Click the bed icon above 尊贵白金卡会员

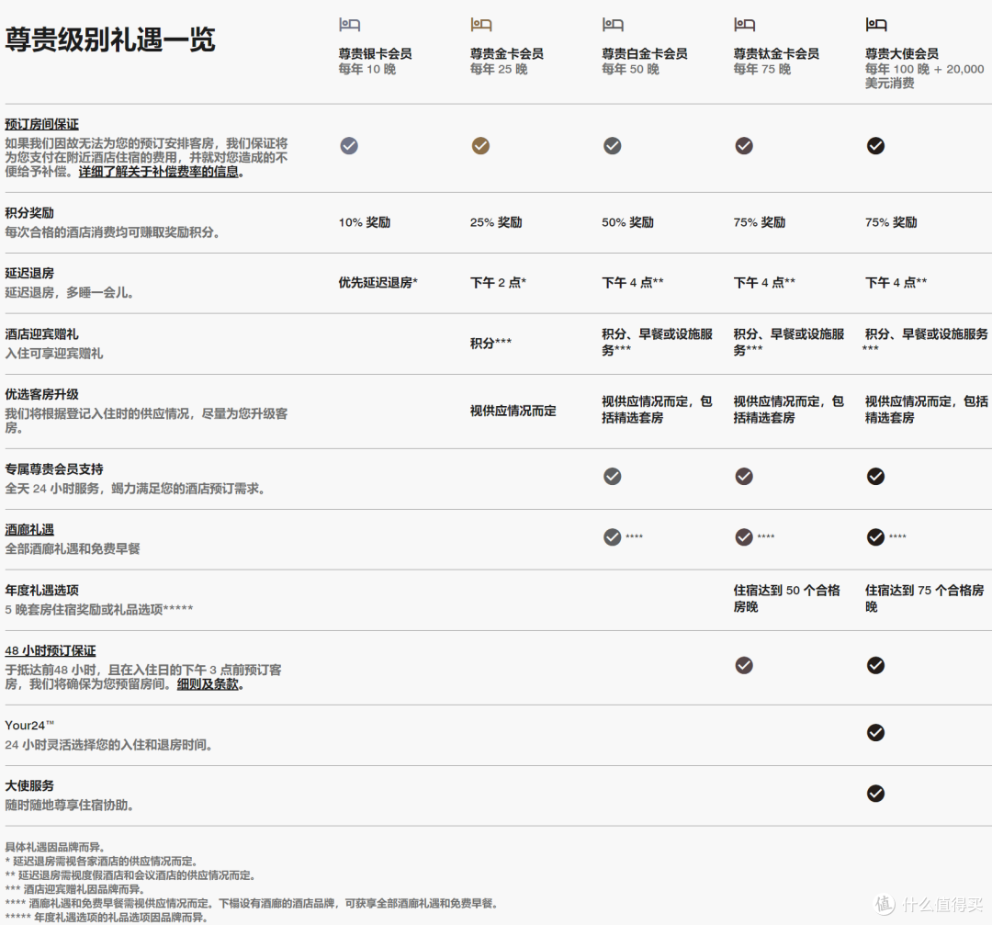[613, 25]
